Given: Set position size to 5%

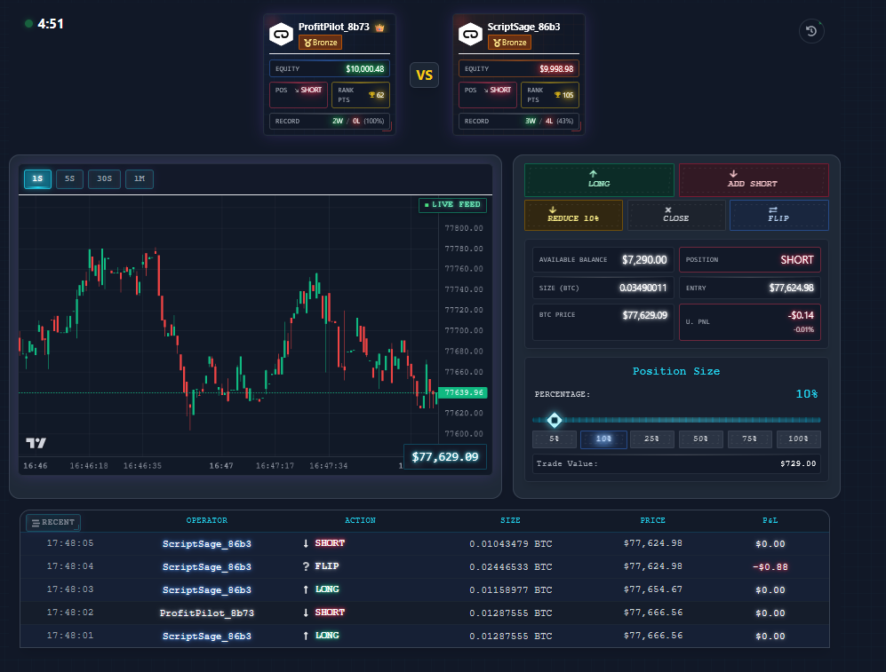Looking at the screenshot, I should pyautogui.click(x=555, y=439).
